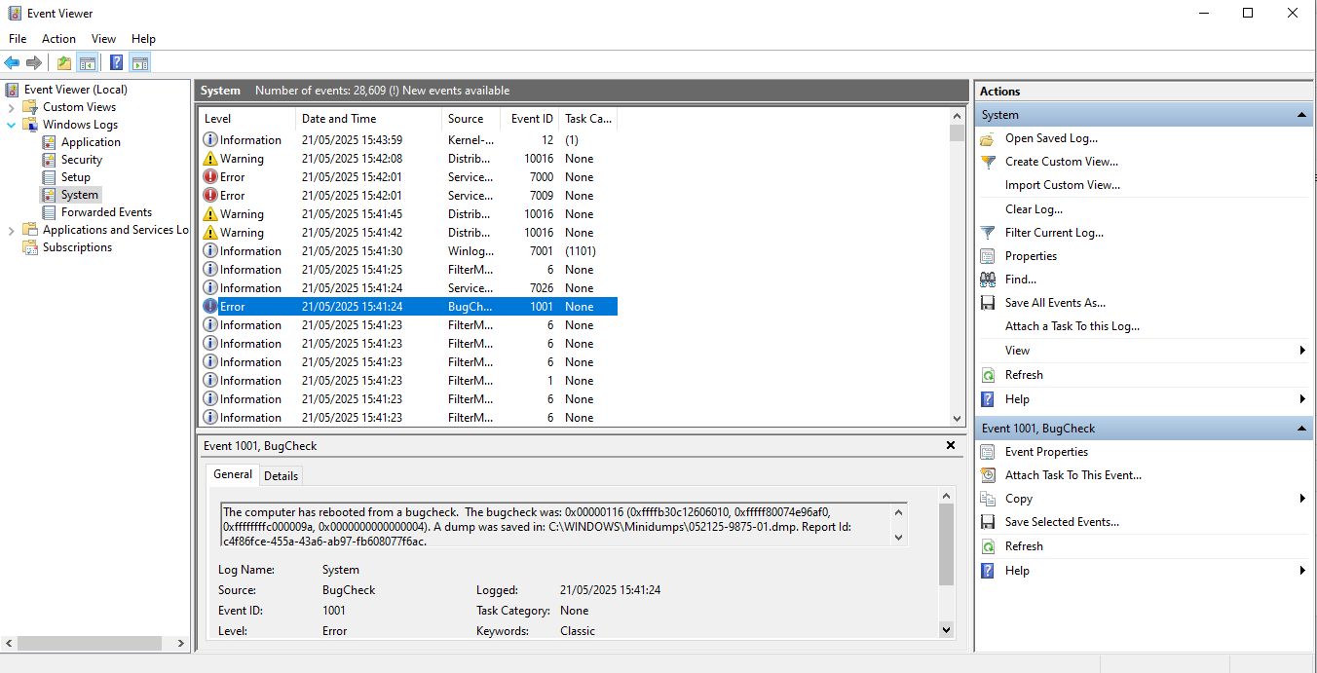Open the Help menu in menu bar
Screen dimensions: 1317x673
click(x=143, y=39)
